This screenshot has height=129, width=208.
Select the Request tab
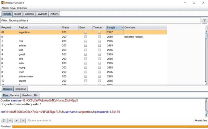(7, 89)
